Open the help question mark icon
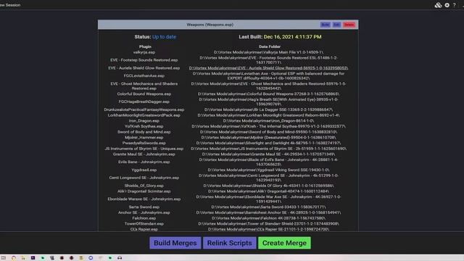This screenshot has width=464, height=261. (x=455, y=5)
